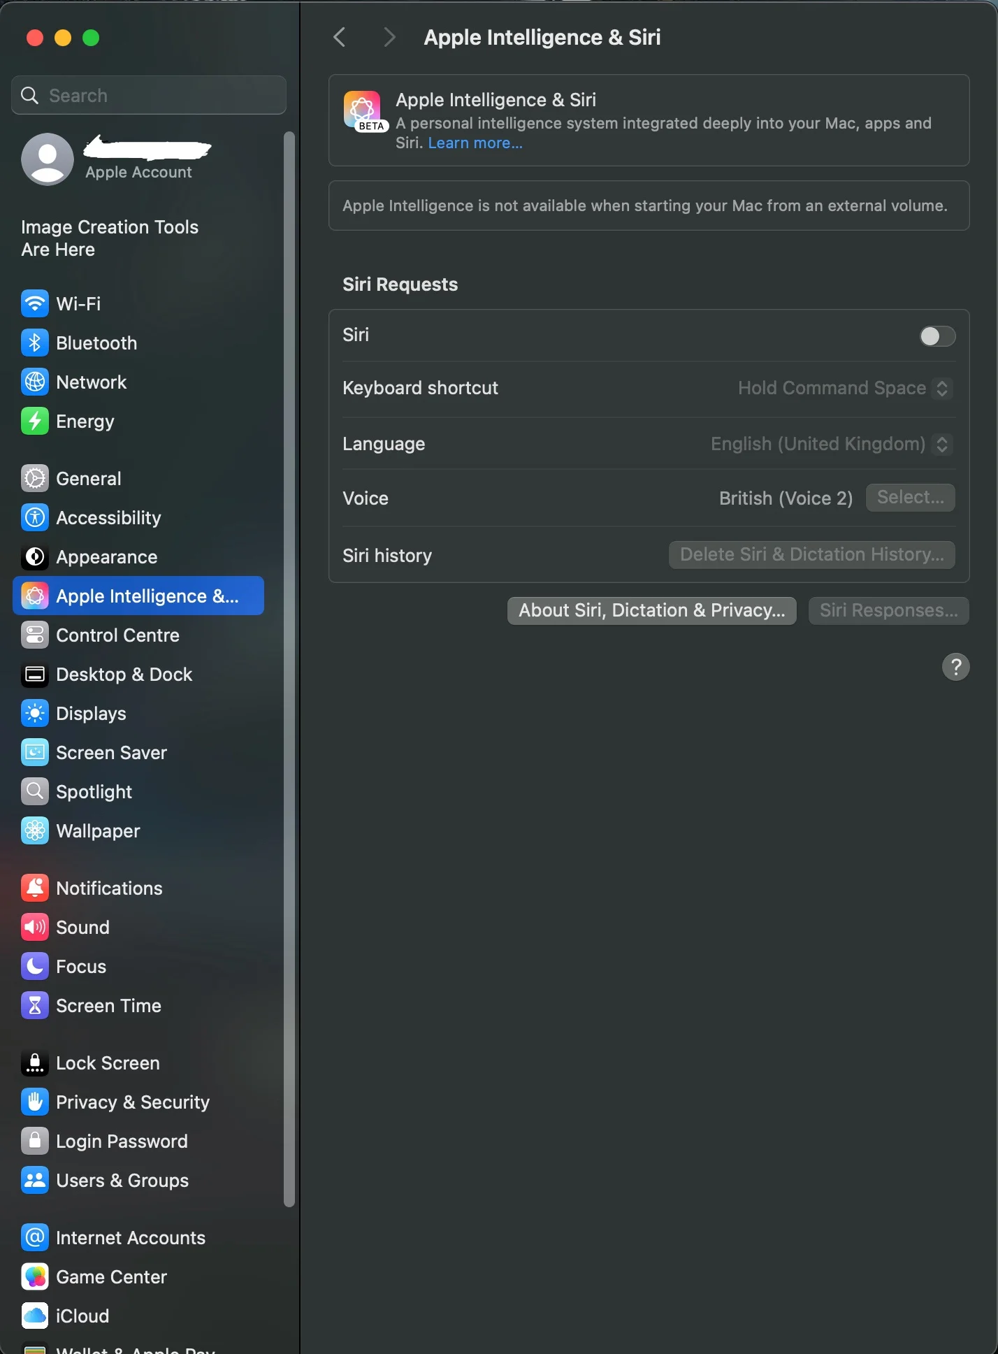The width and height of the screenshot is (998, 1354).
Task: Click the Focus moon icon
Action: (x=35, y=966)
